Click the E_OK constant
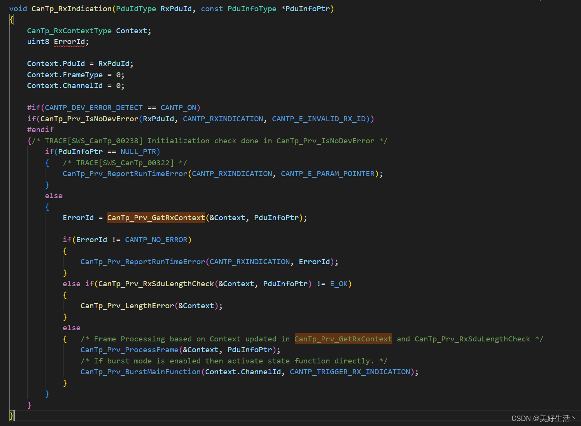The image size is (581, 426). [339, 284]
